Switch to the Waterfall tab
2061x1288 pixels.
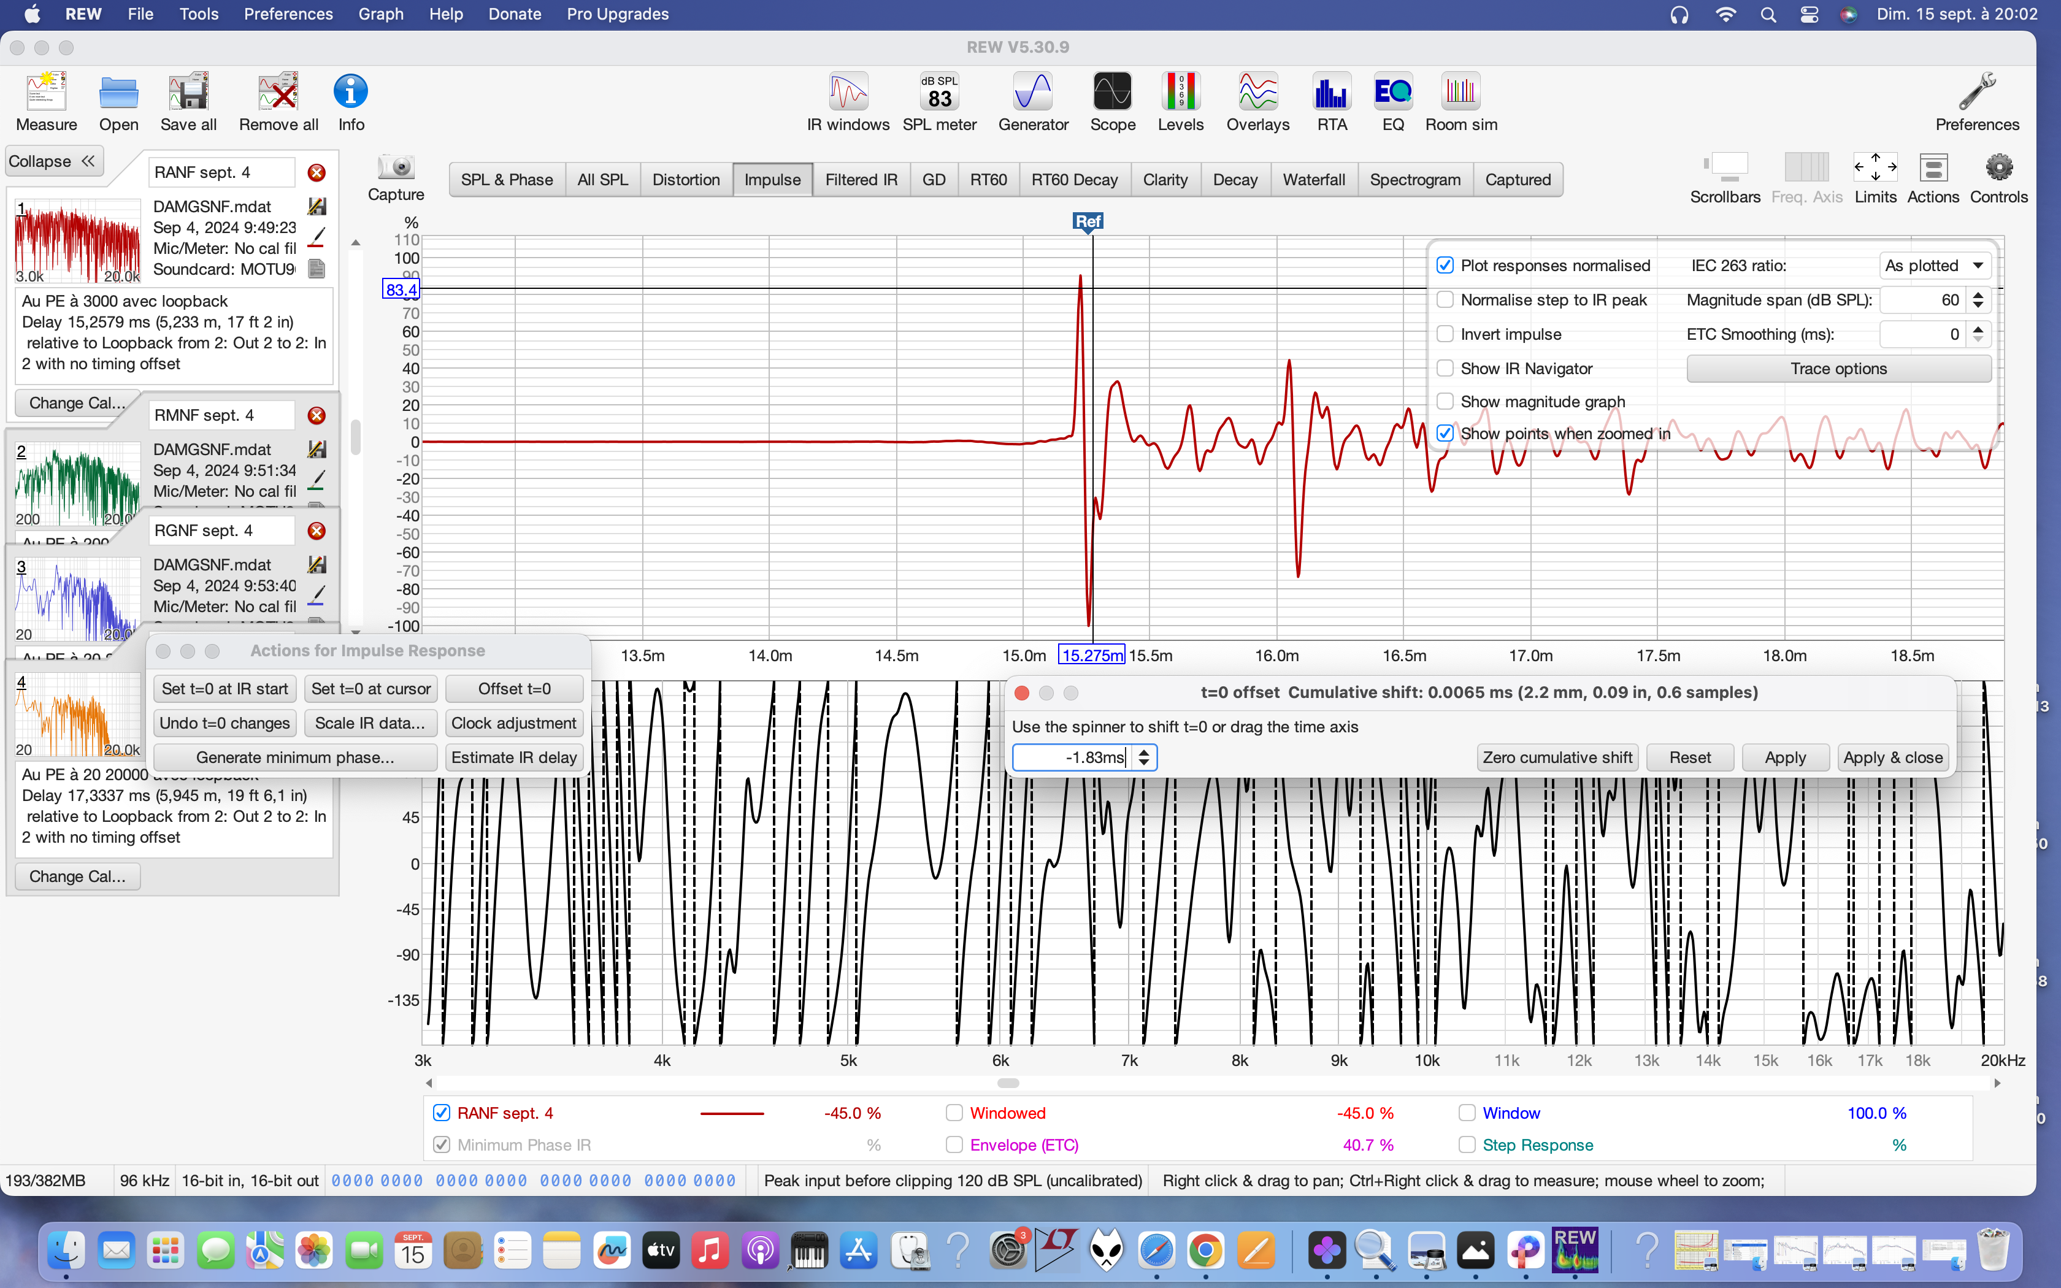pyautogui.click(x=1313, y=180)
